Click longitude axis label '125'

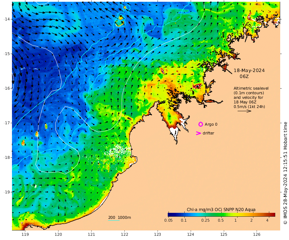coord(224,234)
